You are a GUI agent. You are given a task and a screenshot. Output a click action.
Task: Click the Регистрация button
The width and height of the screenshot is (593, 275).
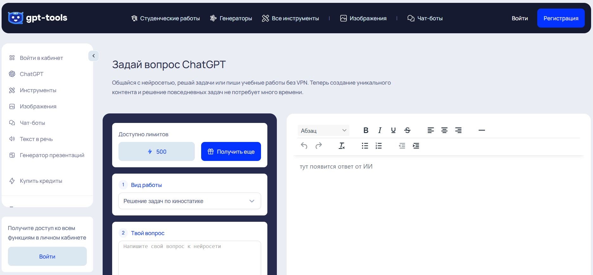point(561,18)
